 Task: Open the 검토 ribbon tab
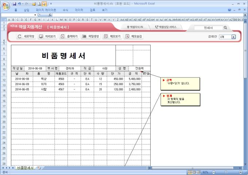pyautogui.click(x=93, y=10)
